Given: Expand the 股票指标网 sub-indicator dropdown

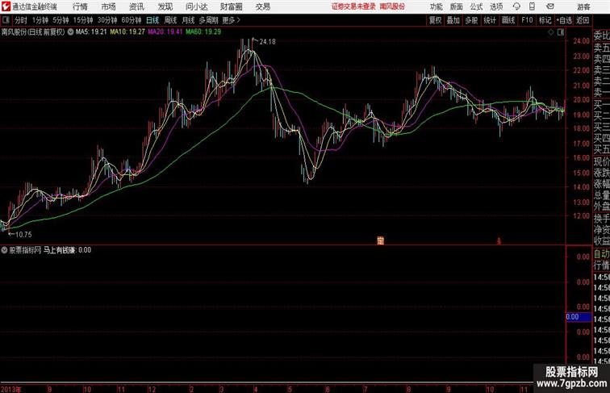Looking at the screenshot, I should point(4,250).
